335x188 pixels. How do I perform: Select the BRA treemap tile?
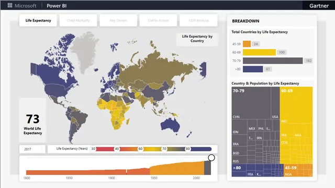[x=239, y=140]
